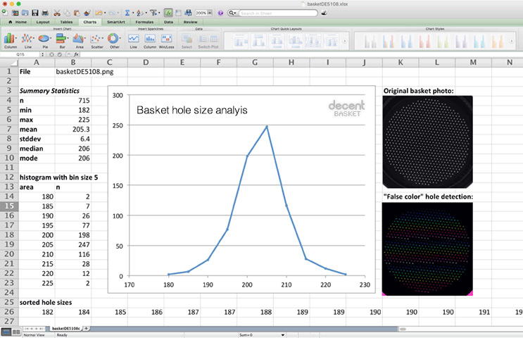
Task: Switch to the Formulas ribbon tab
Action: [x=143, y=22]
